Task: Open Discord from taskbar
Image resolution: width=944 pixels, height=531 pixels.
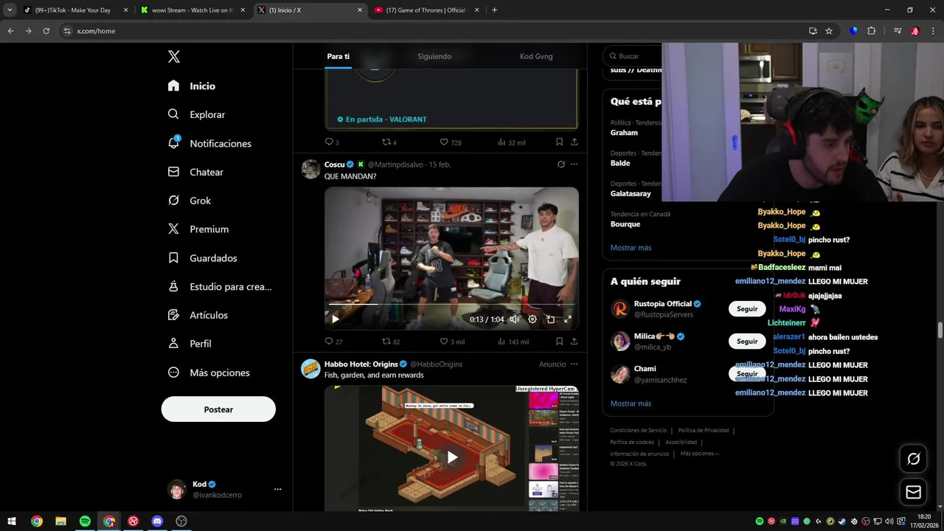Action: coord(157,521)
